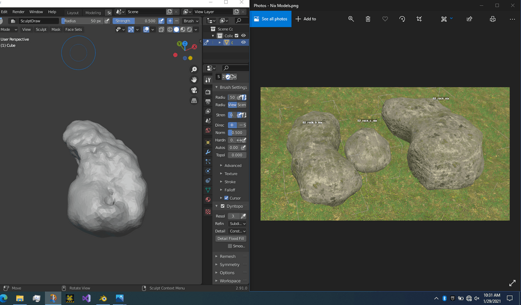521x305 pixels.
Task: Click the Detail Flood Fill button
Action: tap(230, 239)
